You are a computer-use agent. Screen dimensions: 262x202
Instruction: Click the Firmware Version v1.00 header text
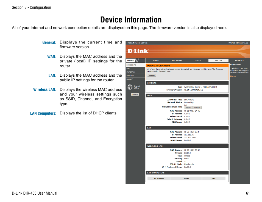coord(238,43)
